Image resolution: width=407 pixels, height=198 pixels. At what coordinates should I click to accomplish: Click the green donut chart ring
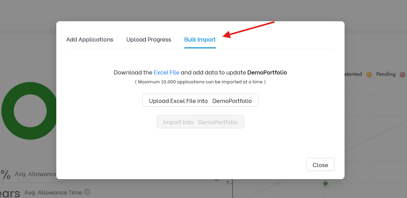(7, 111)
